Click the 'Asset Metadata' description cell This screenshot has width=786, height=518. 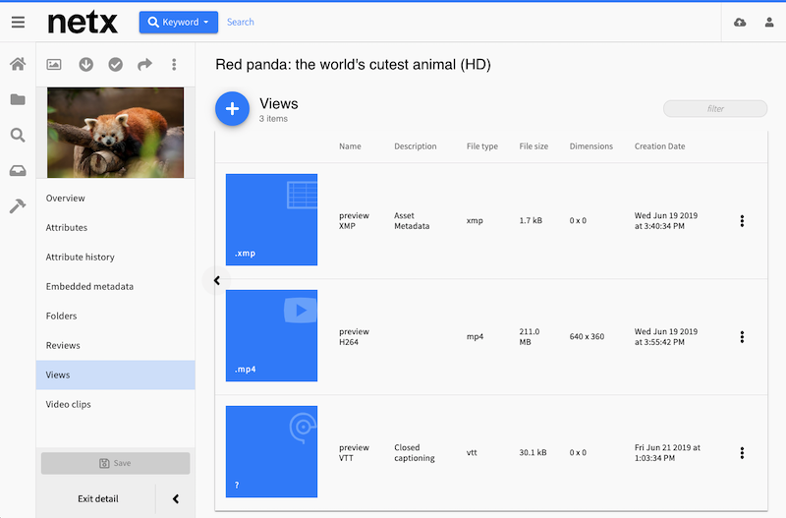coord(412,220)
